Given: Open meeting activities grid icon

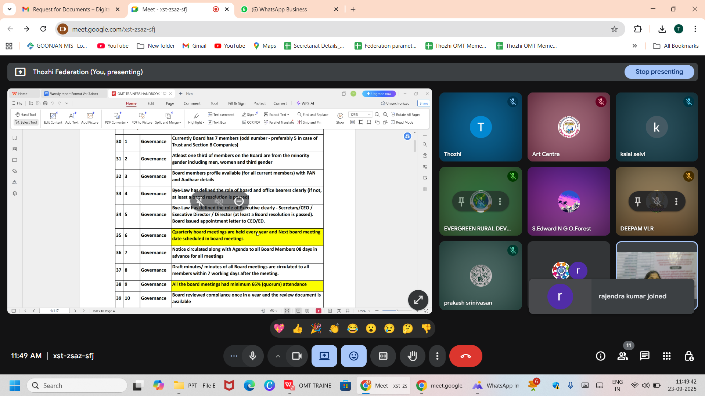Looking at the screenshot, I should (667, 356).
